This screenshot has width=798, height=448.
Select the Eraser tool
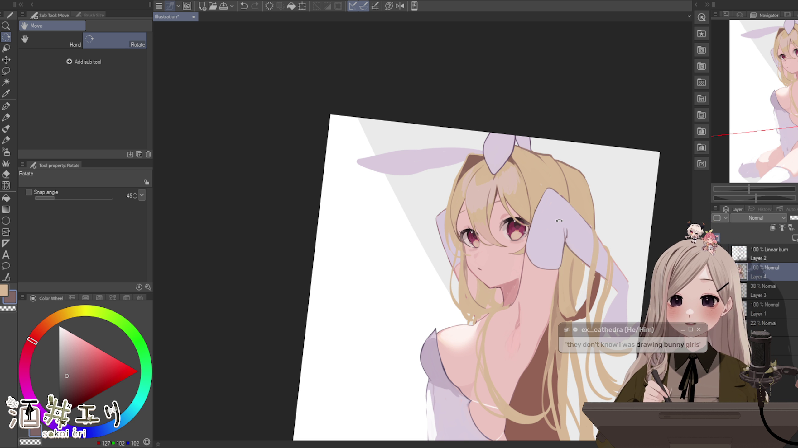coord(6,174)
